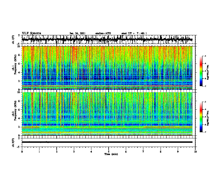The image size is (220, 170).
Task: Click the "7" tick label on time axis
Action: click(143, 152)
